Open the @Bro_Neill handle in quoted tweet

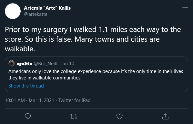click(x=46, y=64)
